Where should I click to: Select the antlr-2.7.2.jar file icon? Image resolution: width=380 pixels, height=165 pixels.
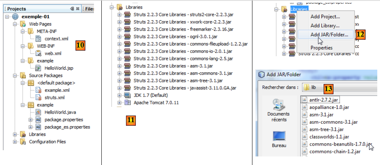pos(304,100)
